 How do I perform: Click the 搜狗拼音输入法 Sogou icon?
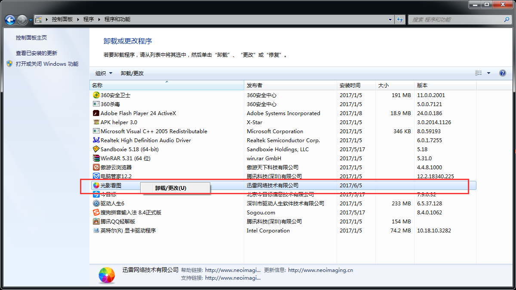click(x=95, y=212)
